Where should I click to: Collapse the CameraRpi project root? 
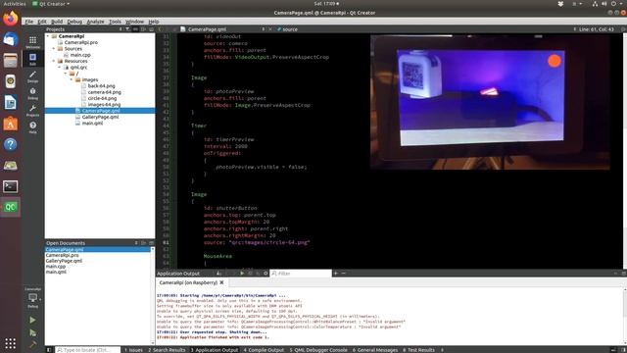tap(48, 36)
